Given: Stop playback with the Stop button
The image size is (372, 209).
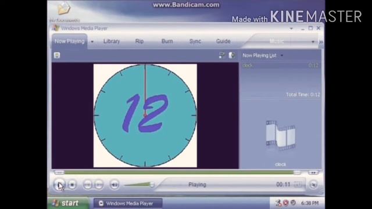Looking at the screenshot, I should pyautogui.click(x=72, y=185).
